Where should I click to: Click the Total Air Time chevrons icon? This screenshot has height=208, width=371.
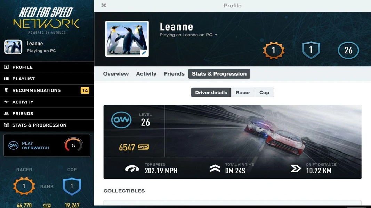tap(215, 168)
